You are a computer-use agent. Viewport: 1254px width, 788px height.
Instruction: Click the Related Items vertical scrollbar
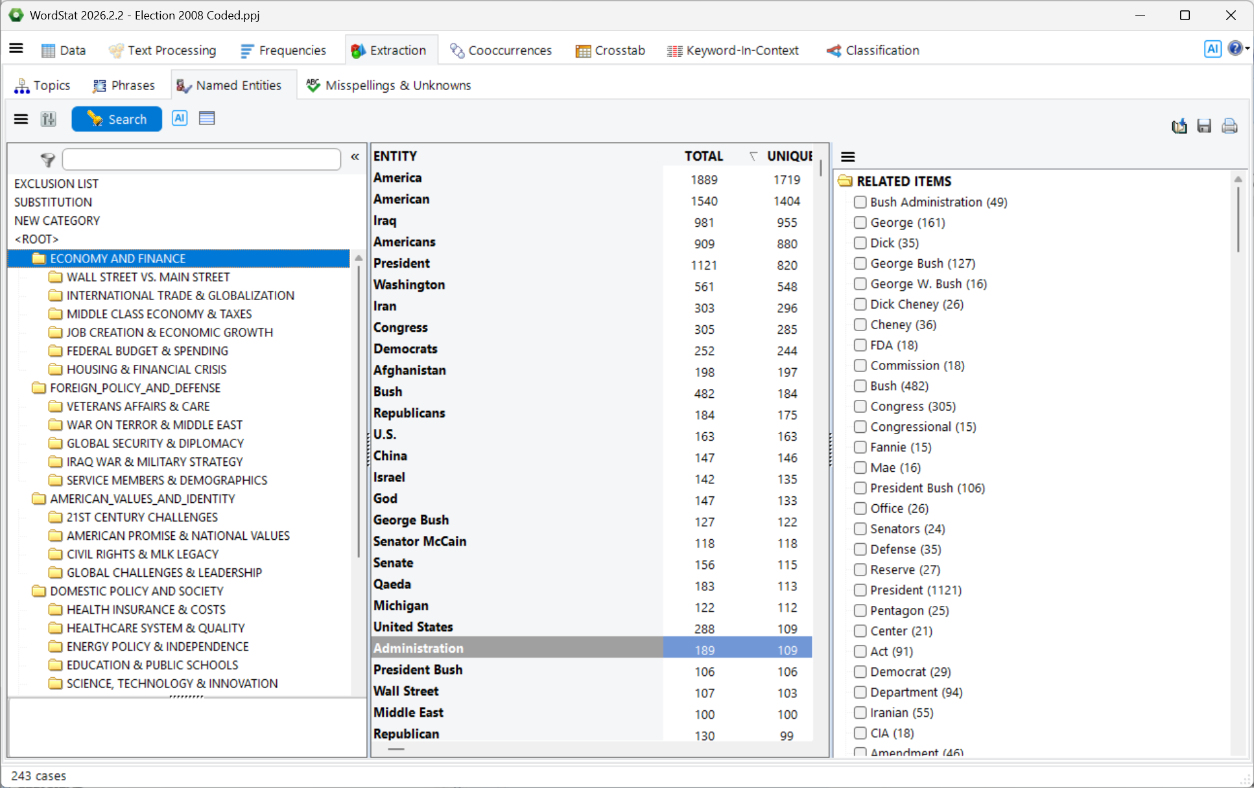[x=1238, y=220]
